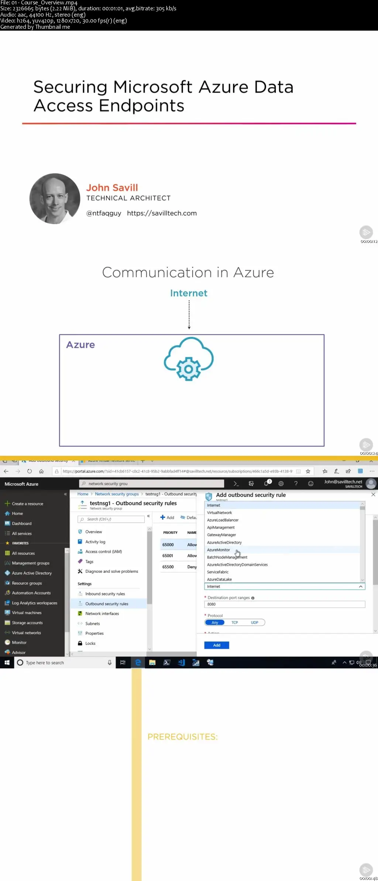Click the portal search box
This screenshot has height=881, width=378.
[152, 483]
